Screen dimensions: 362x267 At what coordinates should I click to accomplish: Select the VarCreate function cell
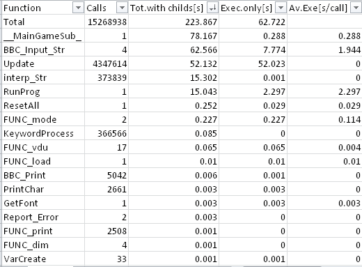[43, 259]
